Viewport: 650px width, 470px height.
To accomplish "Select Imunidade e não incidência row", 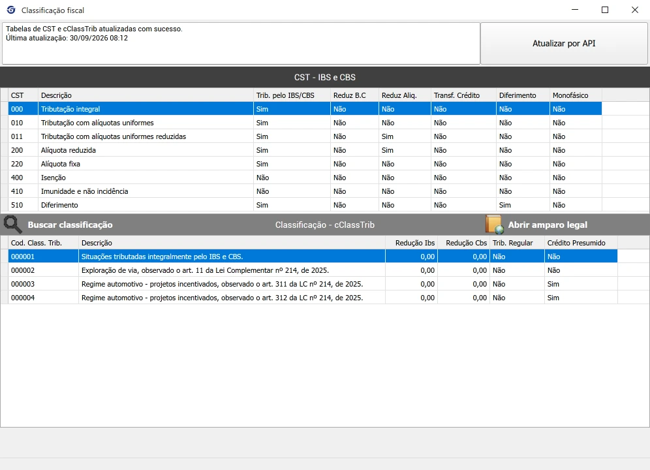I will click(x=305, y=191).
